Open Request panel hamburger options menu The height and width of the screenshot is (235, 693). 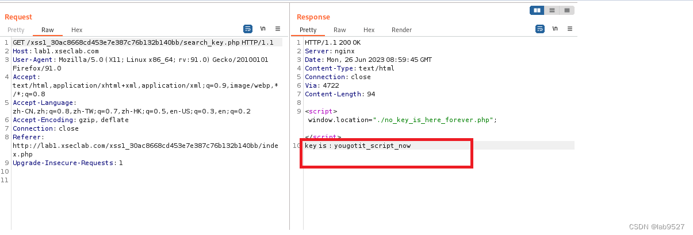[278, 29]
